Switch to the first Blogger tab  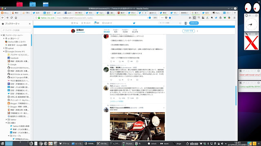5,13
